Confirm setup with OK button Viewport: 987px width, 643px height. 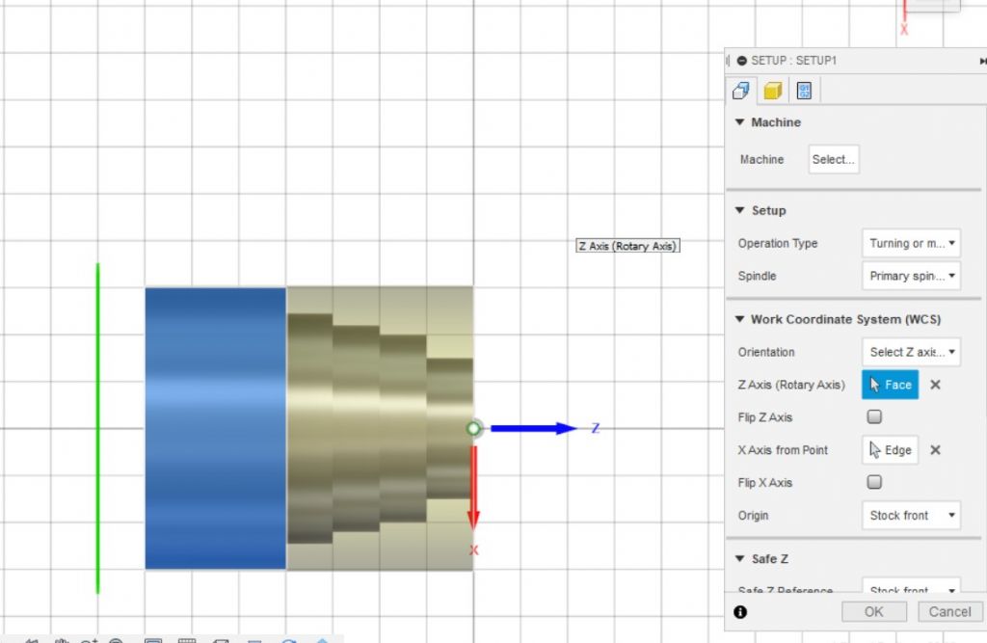click(x=873, y=612)
